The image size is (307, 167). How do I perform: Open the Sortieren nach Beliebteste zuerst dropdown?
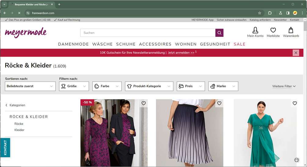pos(30,86)
